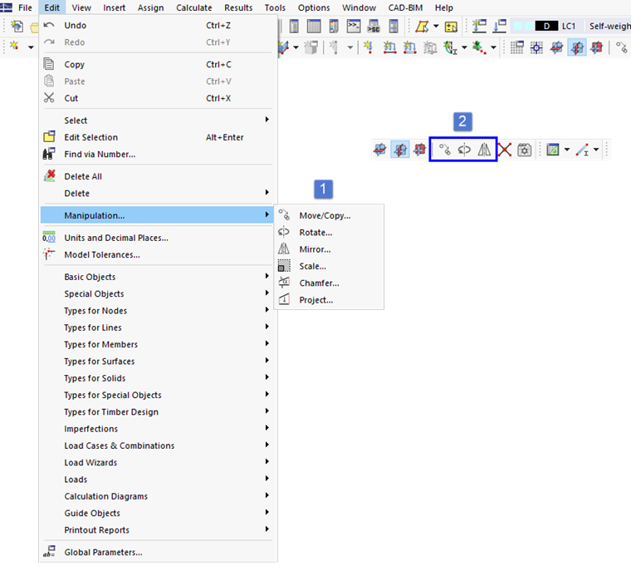Open the dropdown beside the green node dotted line icon
This screenshot has width=631, height=576.
pyautogui.click(x=493, y=47)
